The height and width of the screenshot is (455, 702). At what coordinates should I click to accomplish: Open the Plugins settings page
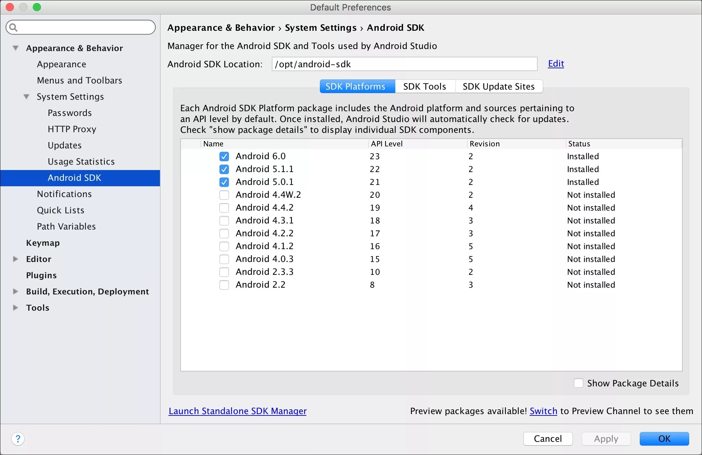coord(41,275)
